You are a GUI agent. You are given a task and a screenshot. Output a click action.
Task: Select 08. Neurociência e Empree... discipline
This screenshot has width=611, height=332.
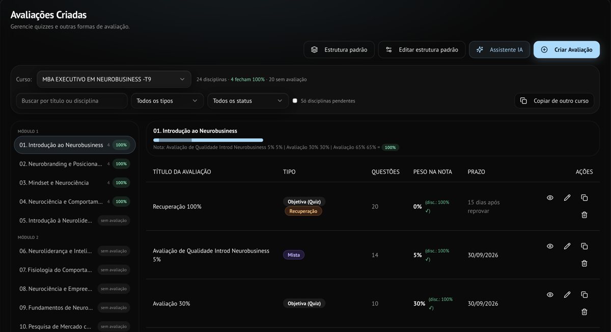tap(75, 289)
